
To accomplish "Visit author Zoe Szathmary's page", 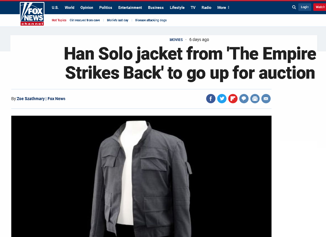I will pos(31,99).
